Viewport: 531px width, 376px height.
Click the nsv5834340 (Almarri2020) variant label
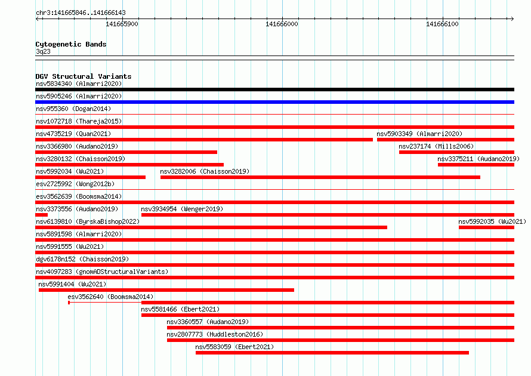[x=79, y=84]
